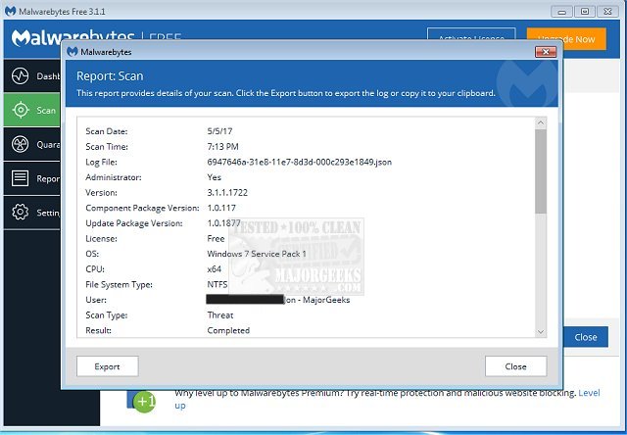Select the Scan menu label
This screenshot has width=627, height=435.
(46, 111)
